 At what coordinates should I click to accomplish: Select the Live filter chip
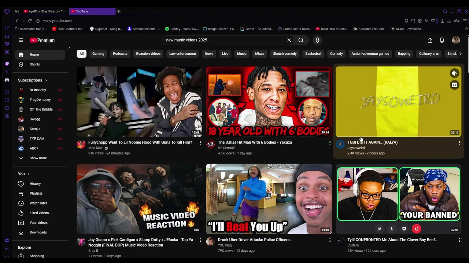(225, 54)
